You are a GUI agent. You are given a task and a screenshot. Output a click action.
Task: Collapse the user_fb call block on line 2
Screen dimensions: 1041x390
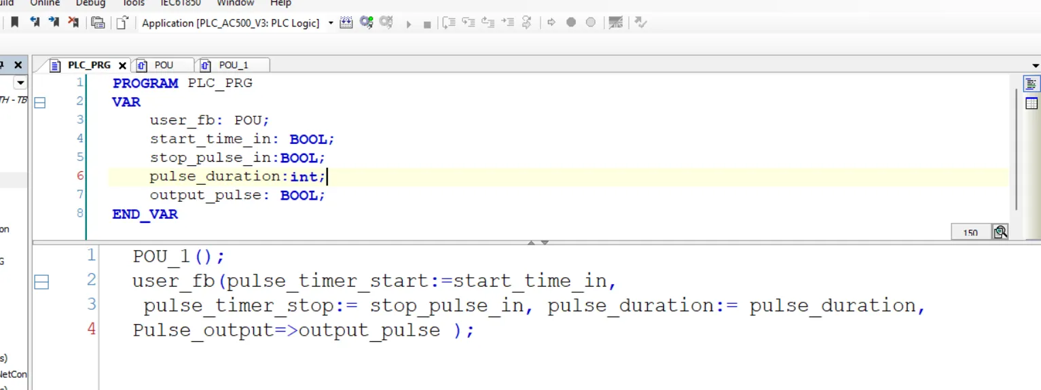click(41, 281)
